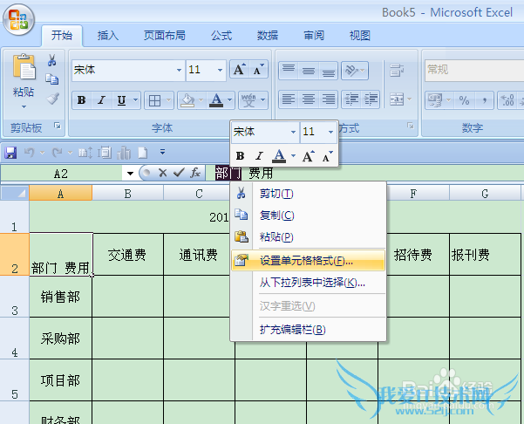The width and height of the screenshot is (524, 424).
Task: Toggle Underline in the ribbon font group
Action: [x=122, y=100]
